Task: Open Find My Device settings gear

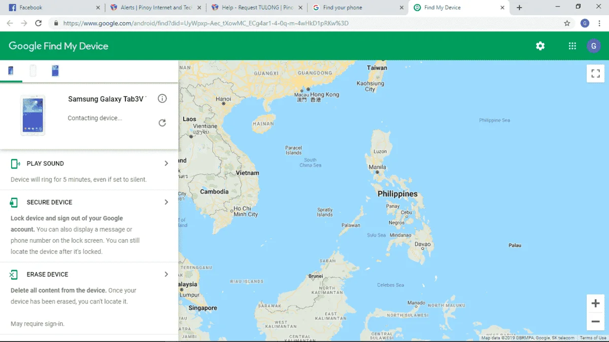Action: [540, 46]
